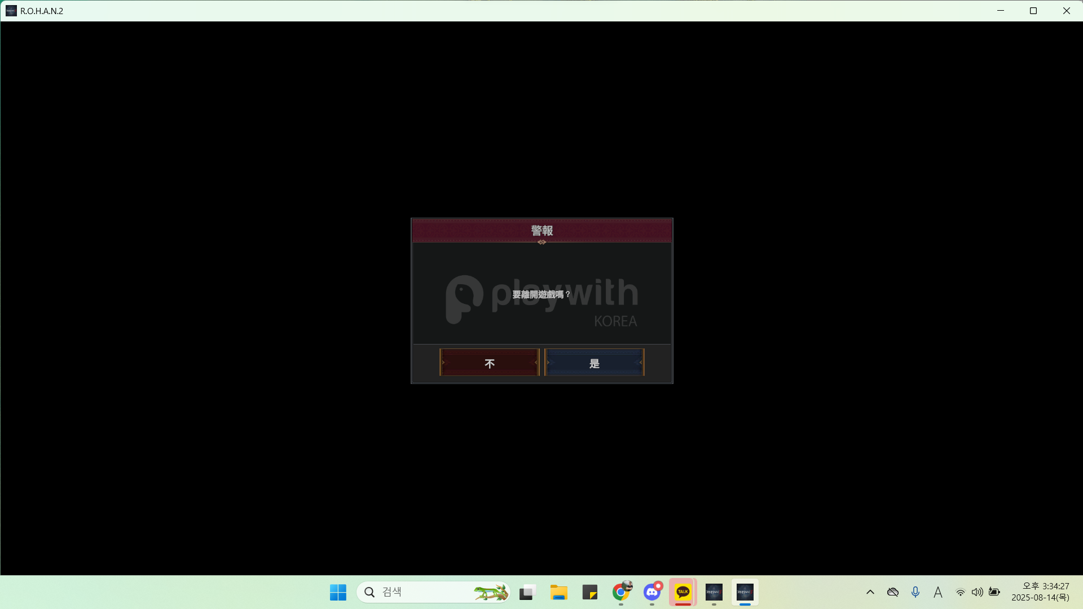The image size is (1083, 609).
Task: Open KakaoTalk from the taskbar
Action: 683,592
